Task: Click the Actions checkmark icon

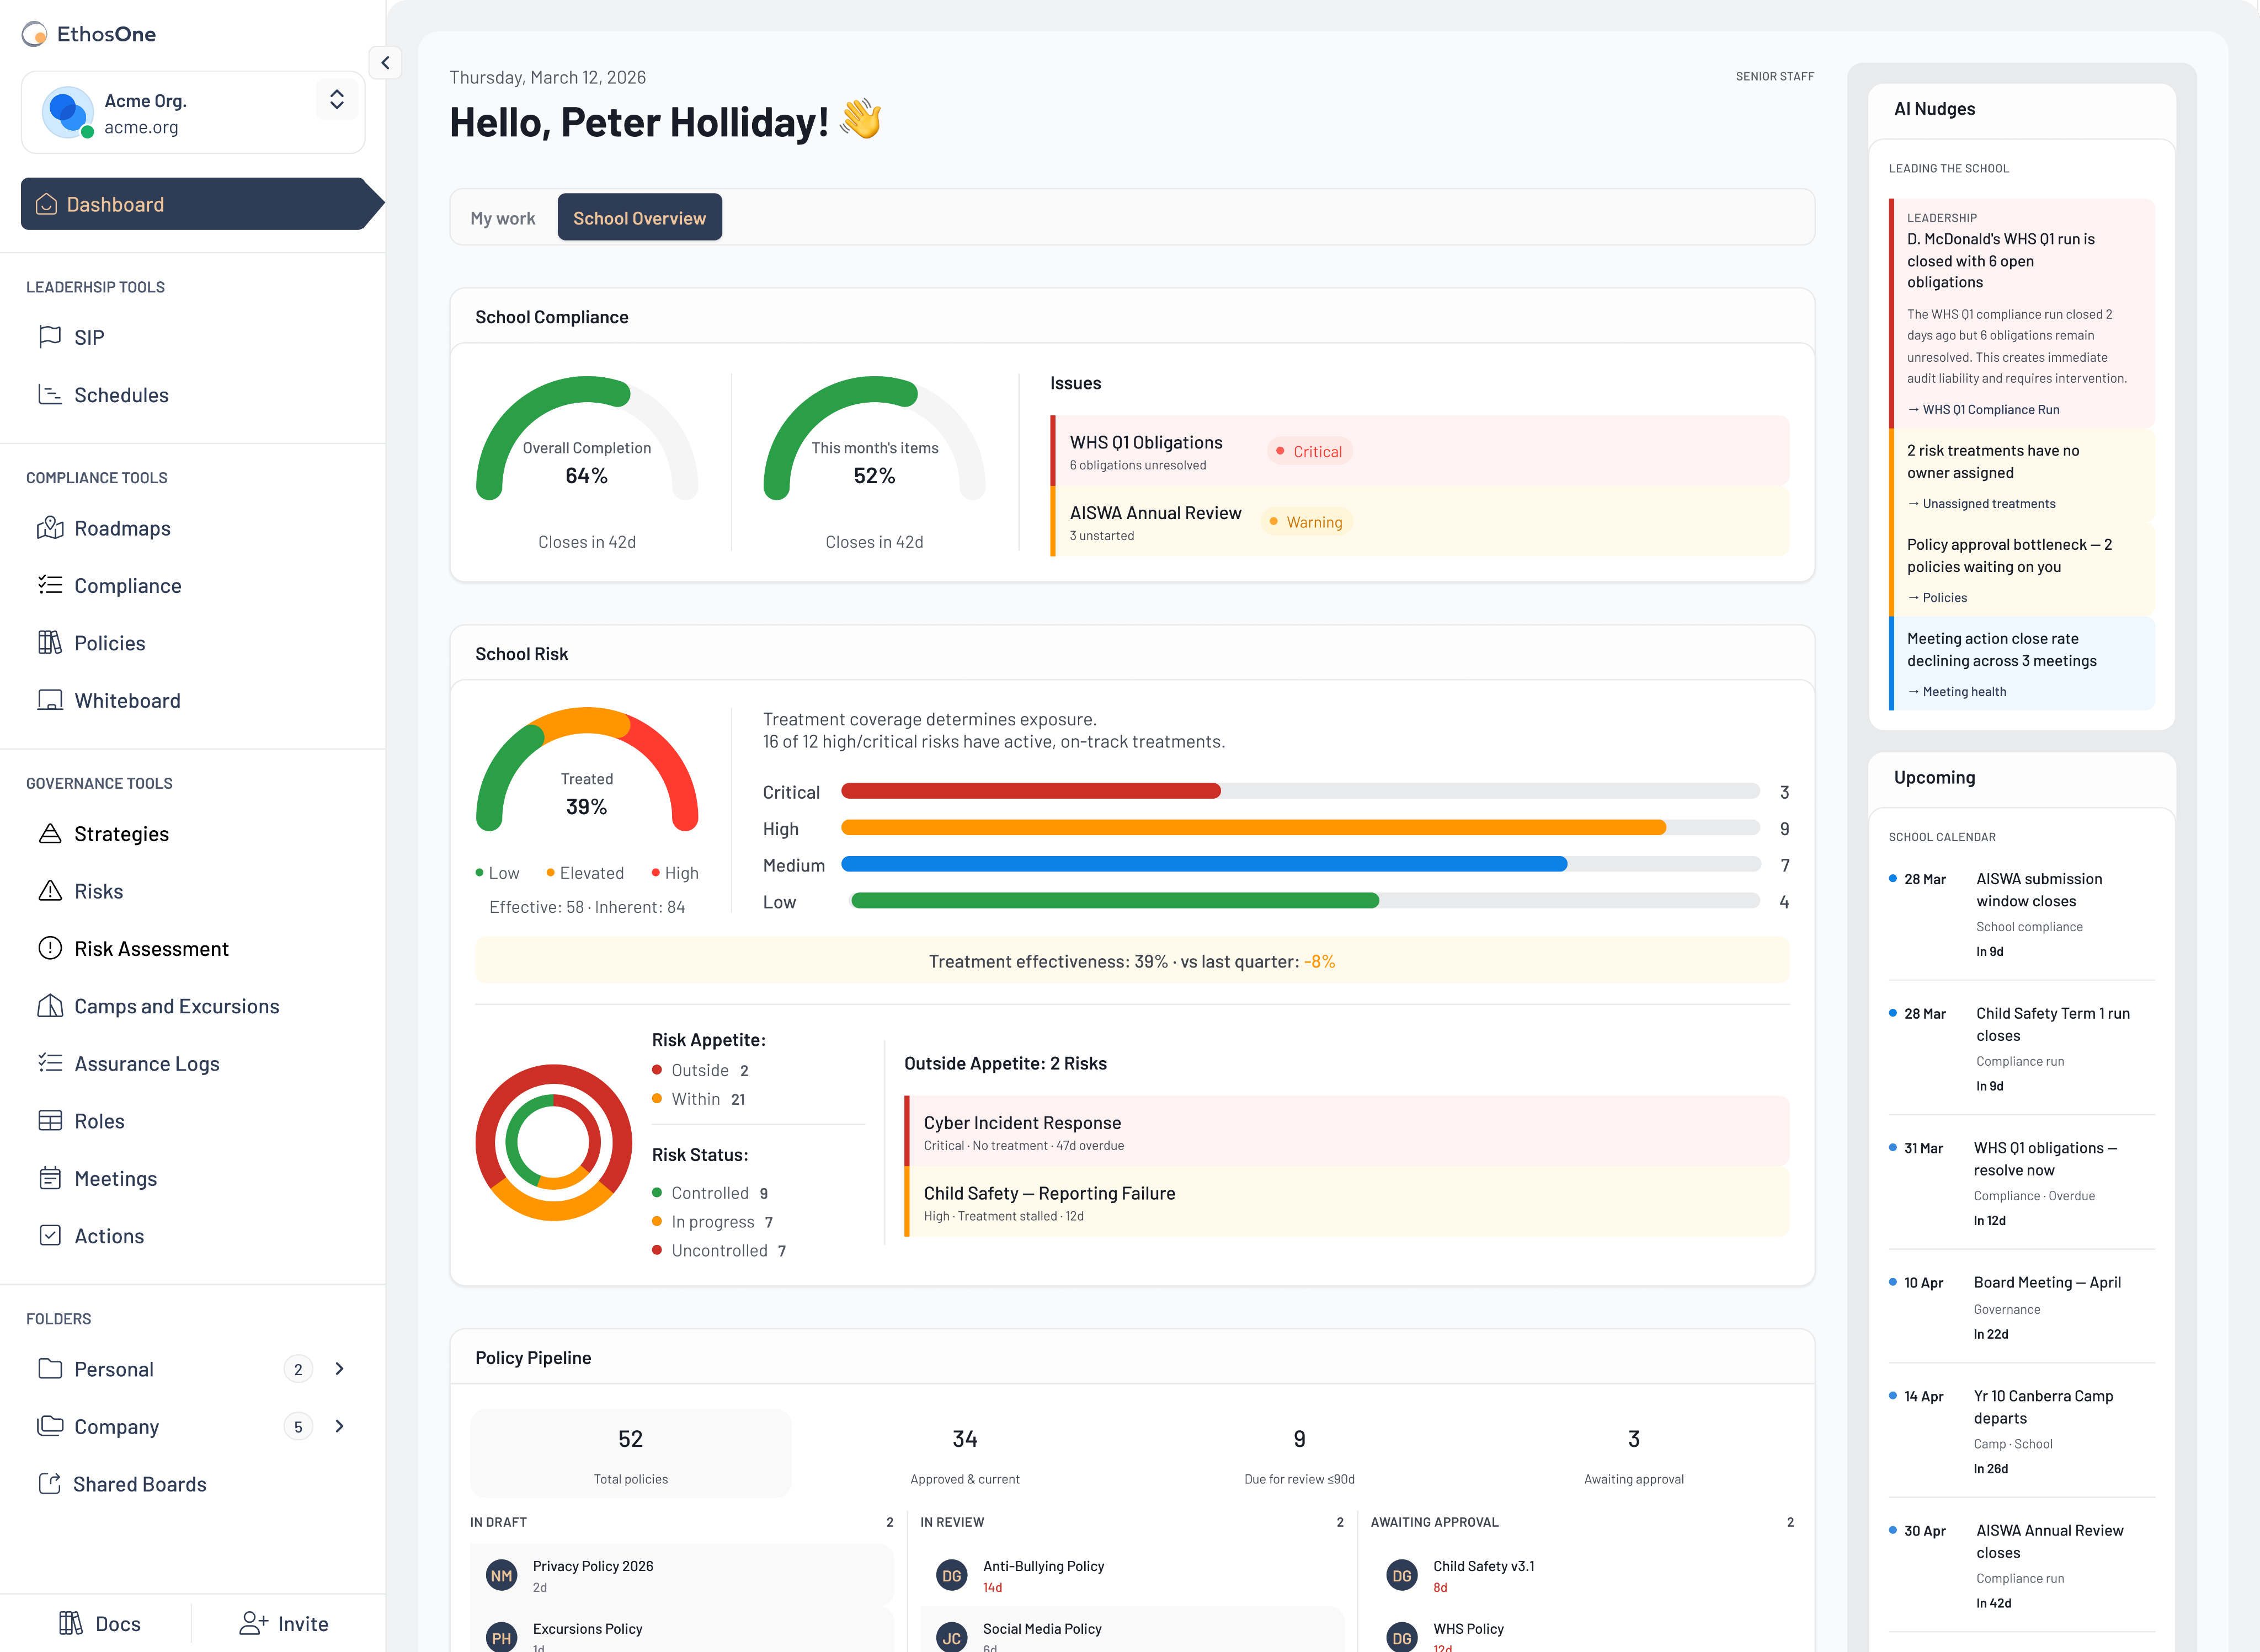Action: click(50, 1235)
